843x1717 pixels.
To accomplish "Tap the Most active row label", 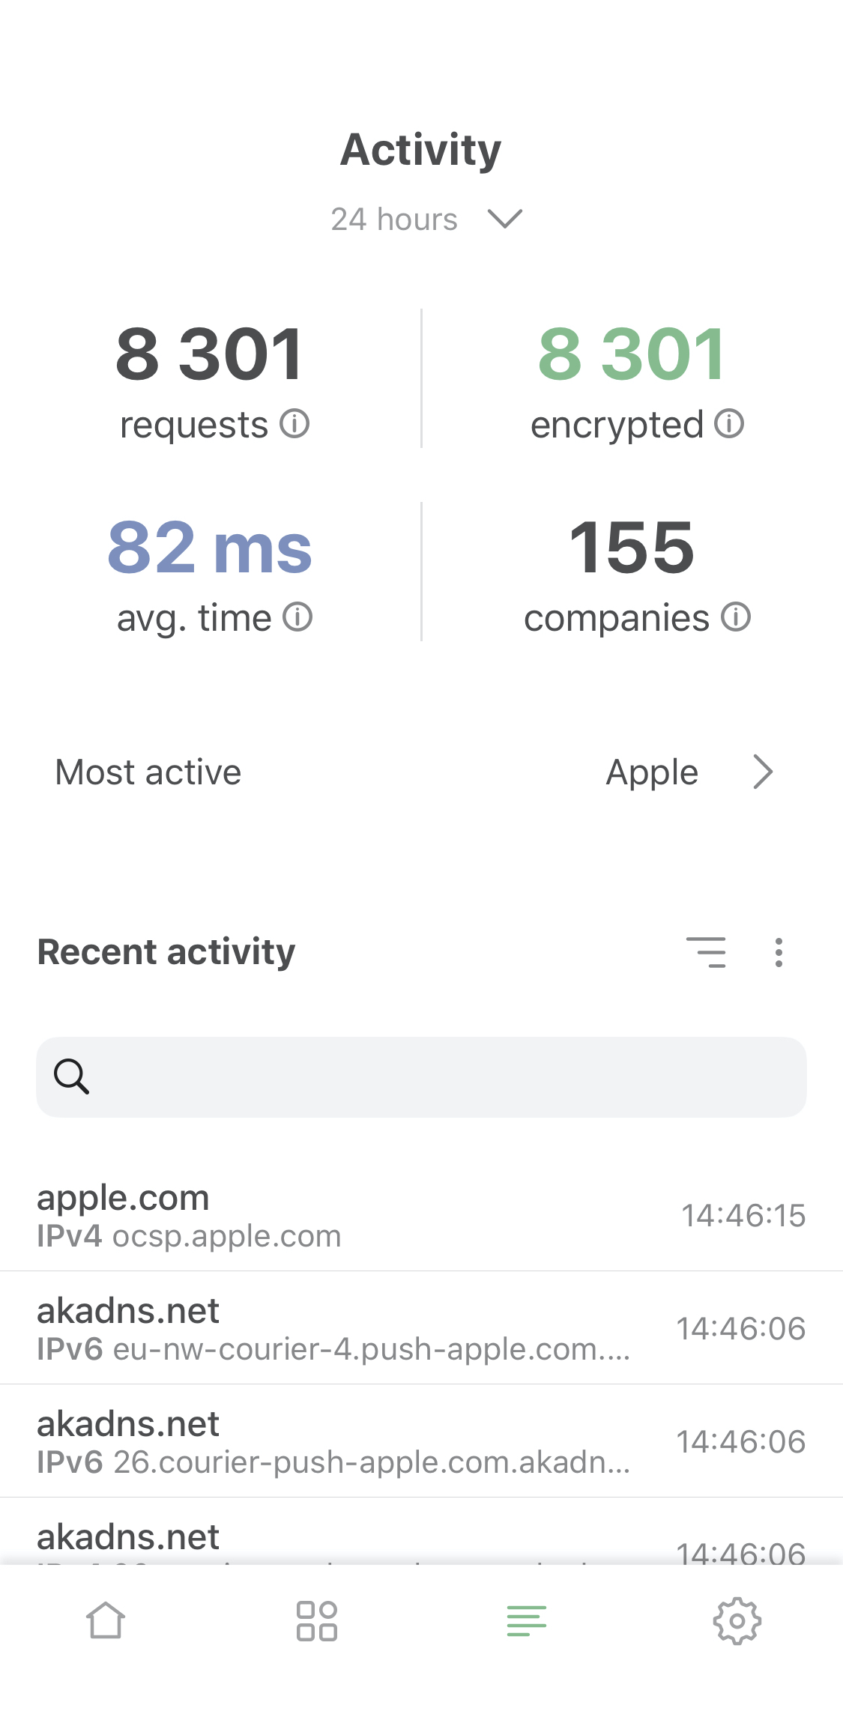I will tap(148, 772).
